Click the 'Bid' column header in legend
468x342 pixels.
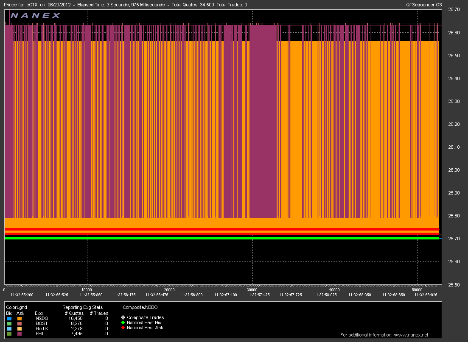pos(9,313)
